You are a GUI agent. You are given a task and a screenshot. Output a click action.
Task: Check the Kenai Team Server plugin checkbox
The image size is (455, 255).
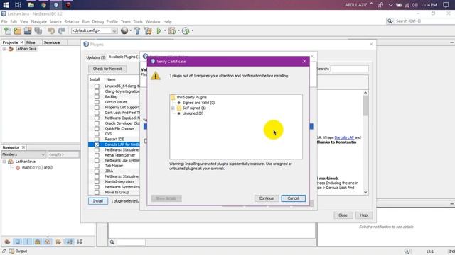pyautogui.click(x=97, y=155)
